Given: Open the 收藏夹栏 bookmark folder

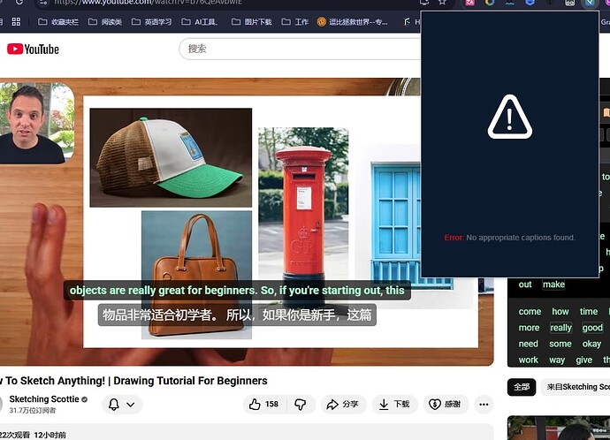Looking at the screenshot, I should (58, 22).
